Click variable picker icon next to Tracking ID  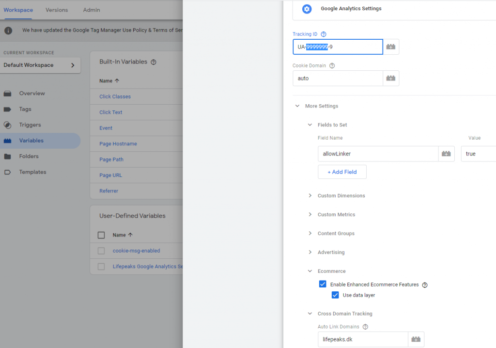(391, 47)
